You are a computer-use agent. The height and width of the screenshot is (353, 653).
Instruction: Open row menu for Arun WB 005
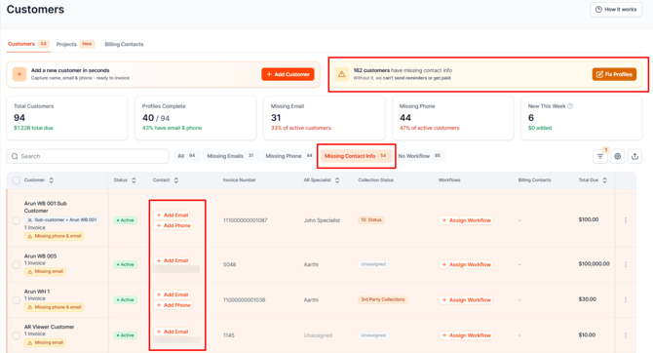[626, 264]
